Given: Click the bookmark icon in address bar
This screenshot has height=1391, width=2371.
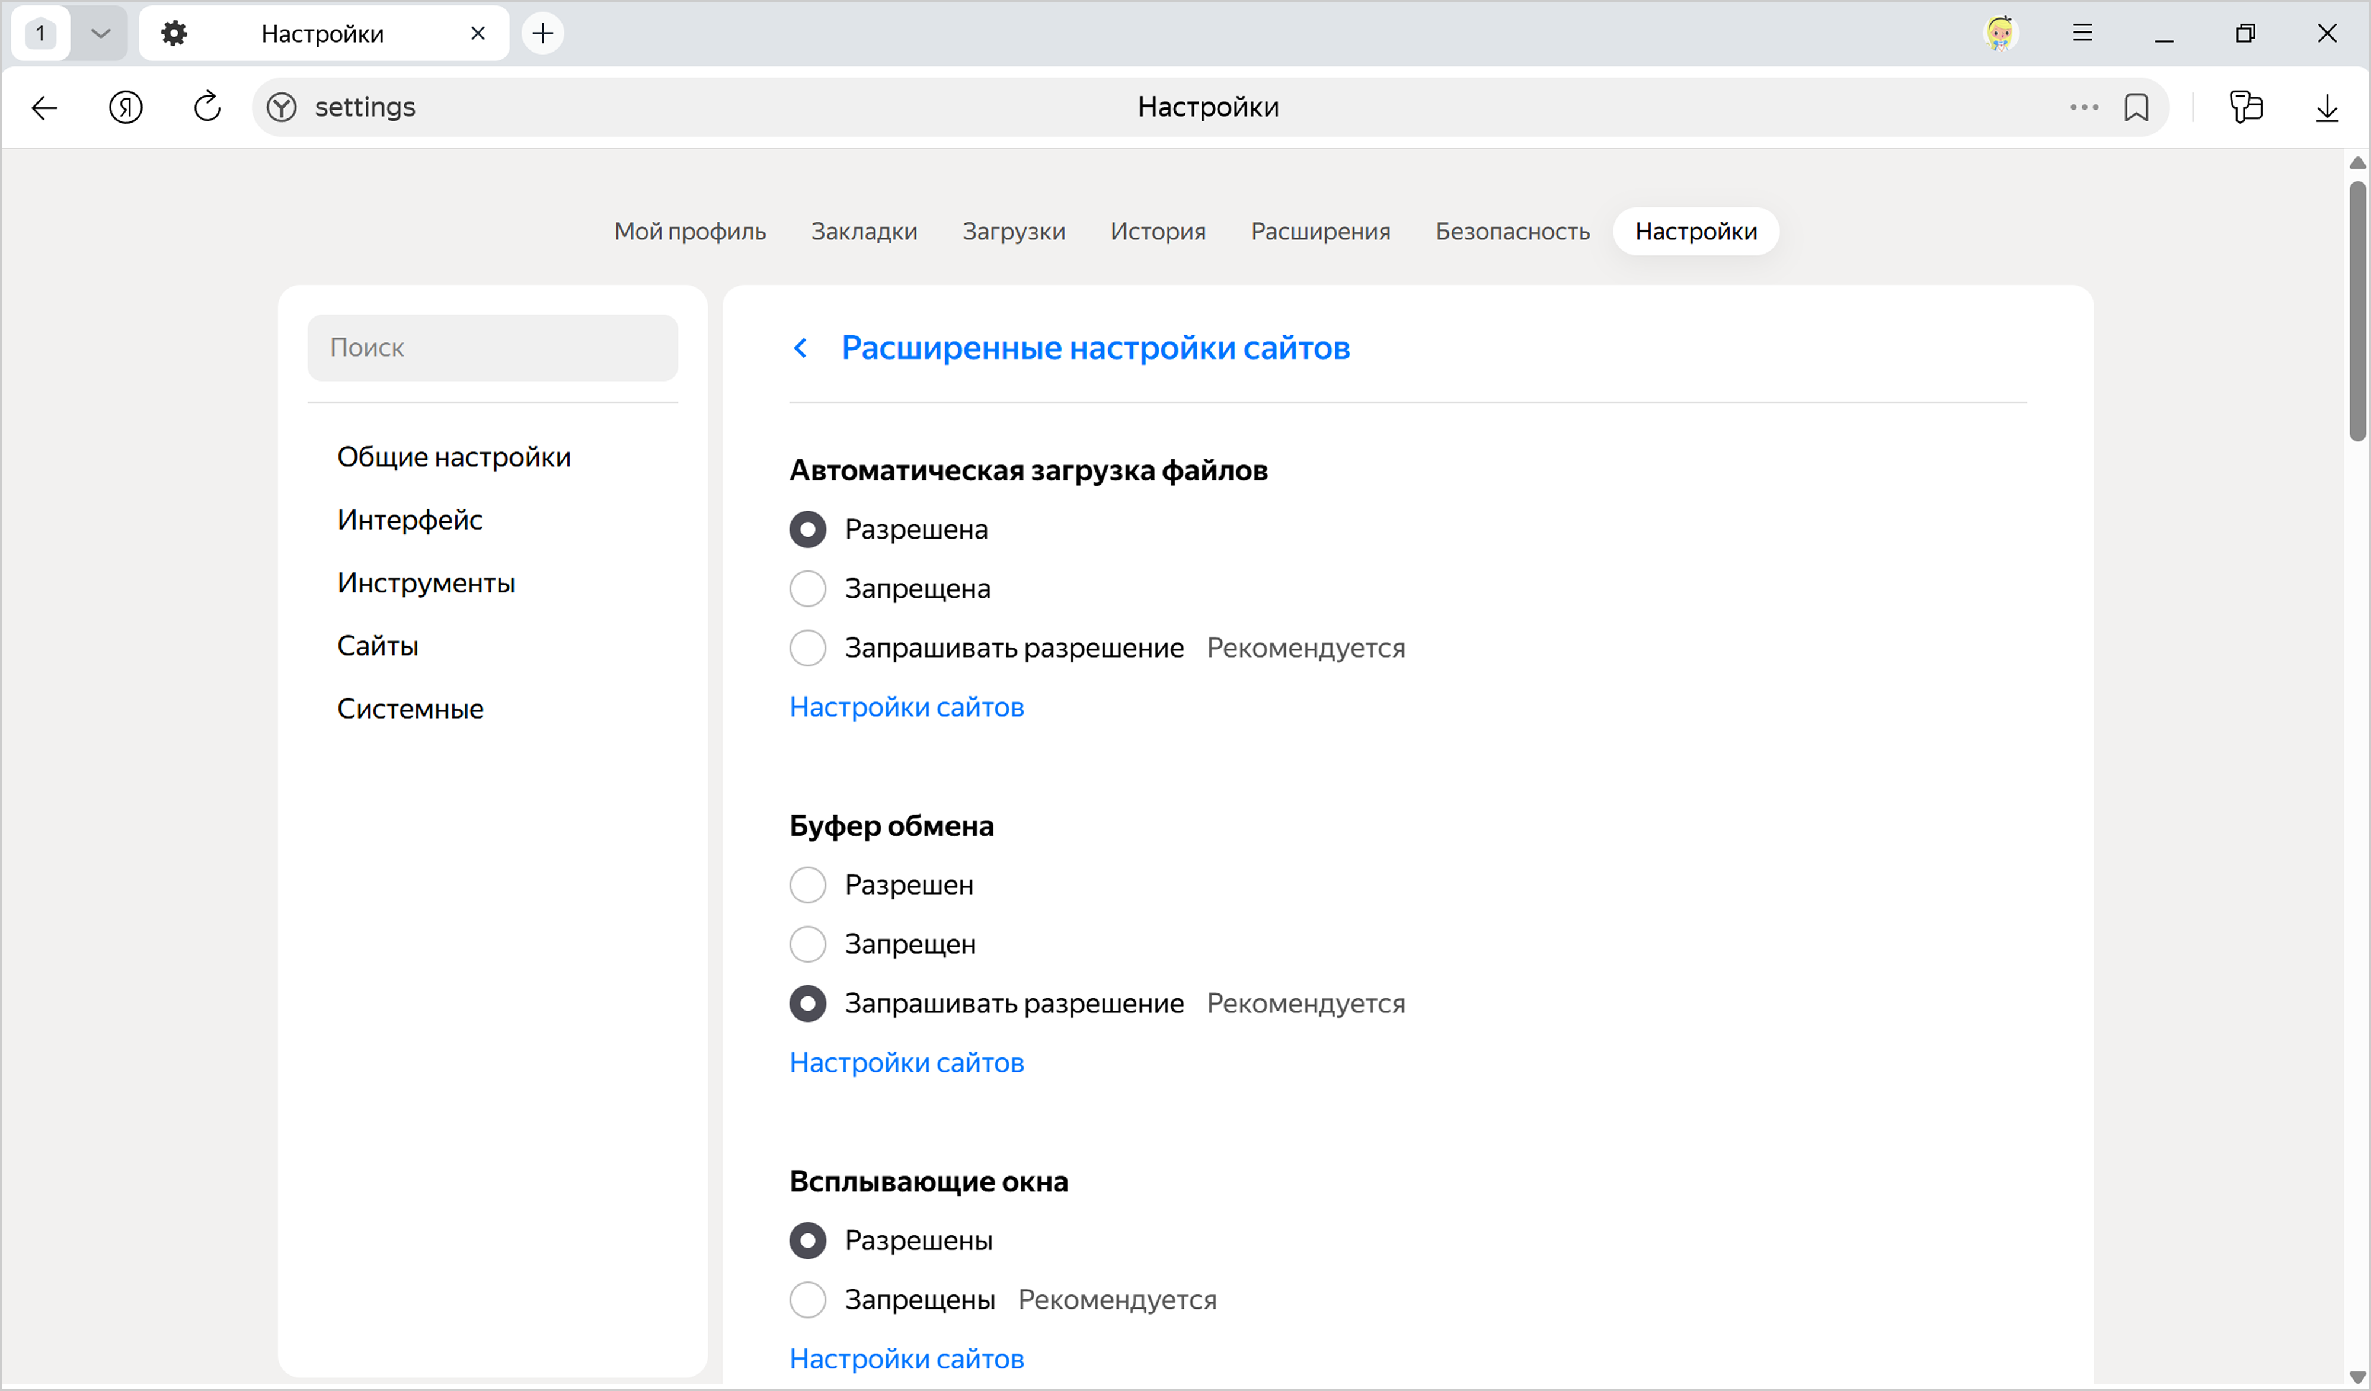Looking at the screenshot, I should pos(2136,107).
